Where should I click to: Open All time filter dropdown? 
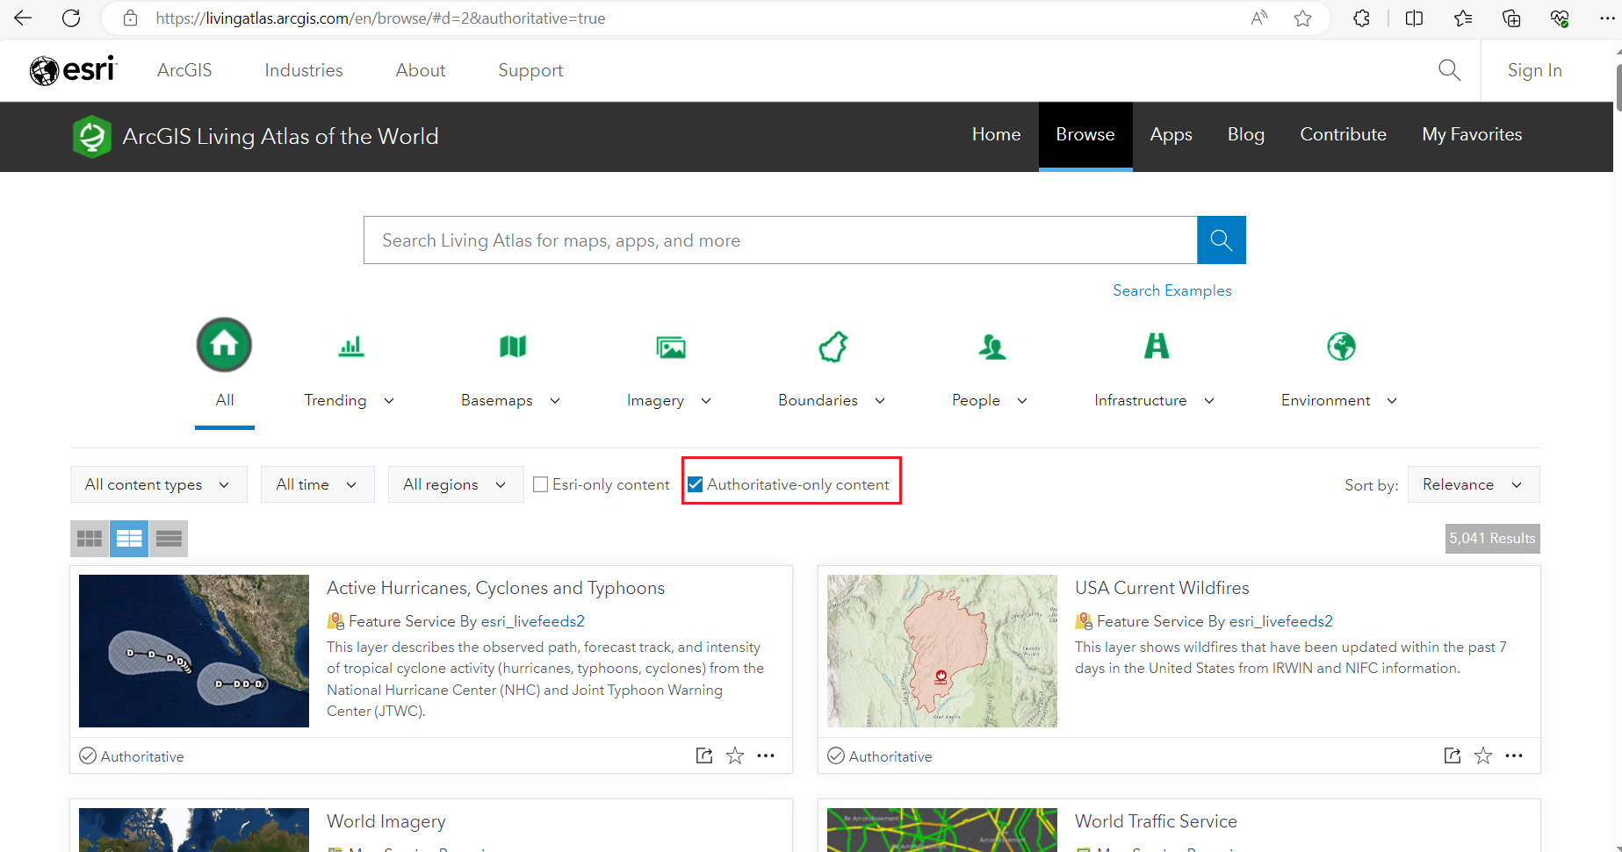click(317, 484)
